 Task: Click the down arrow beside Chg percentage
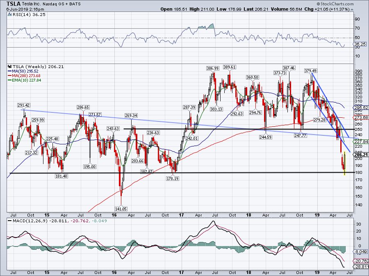[352, 9]
